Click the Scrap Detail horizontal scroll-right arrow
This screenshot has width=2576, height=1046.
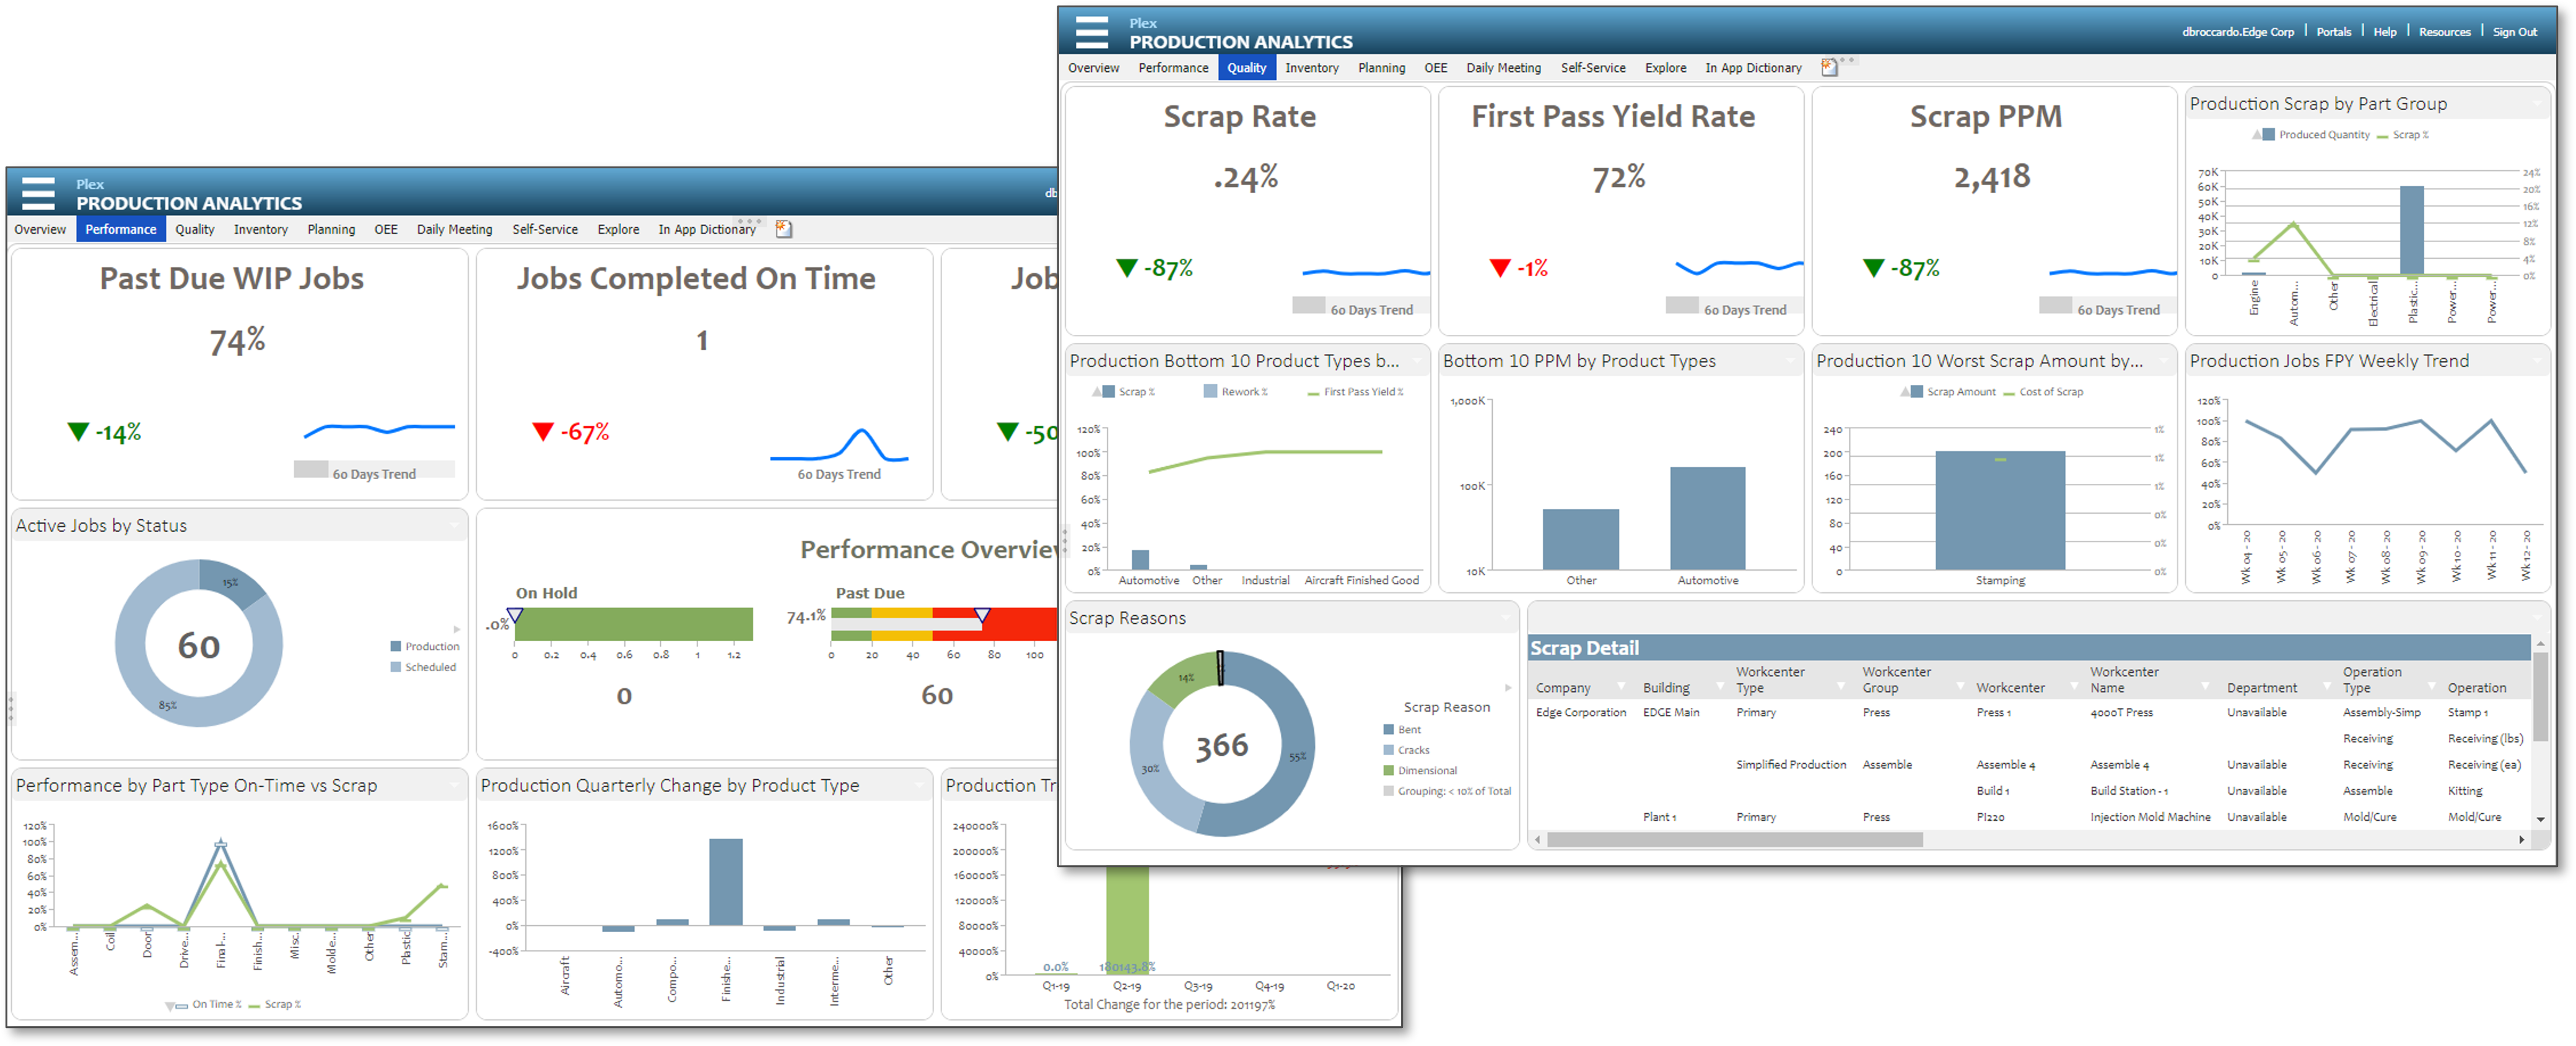(x=2521, y=840)
